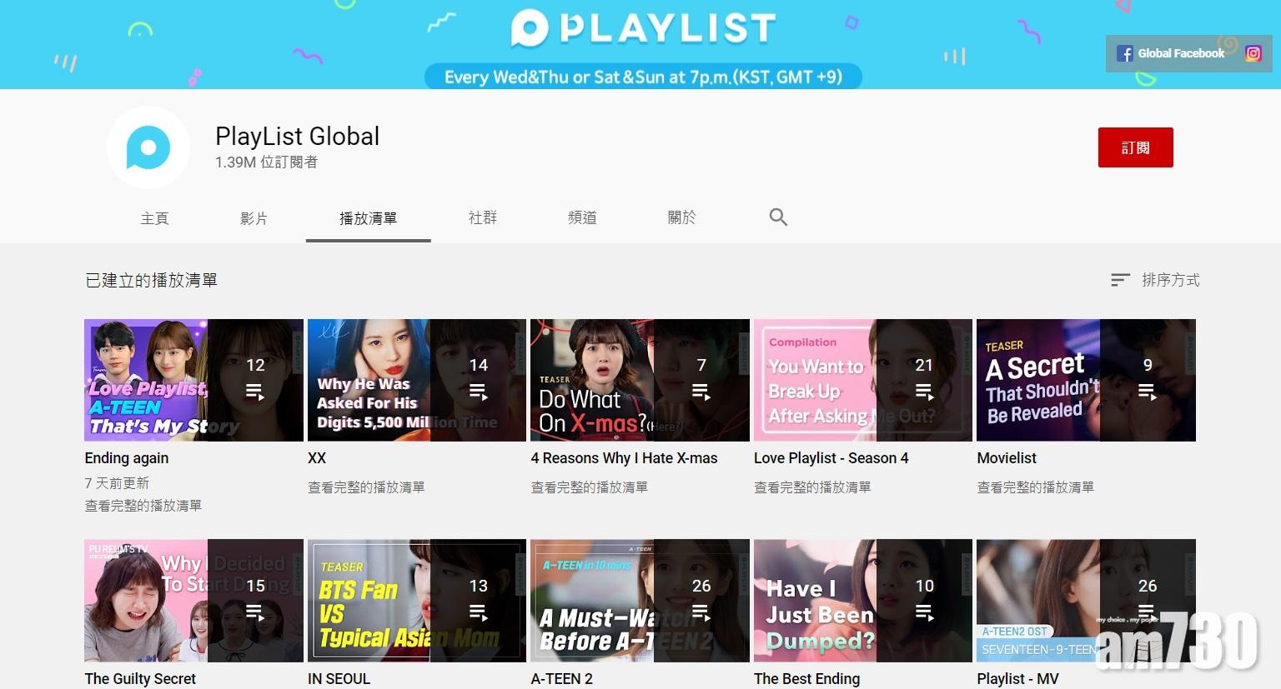Click the IN SEOUL playlist title
Image resolution: width=1281 pixels, height=689 pixels.
[x=339, y=679]
